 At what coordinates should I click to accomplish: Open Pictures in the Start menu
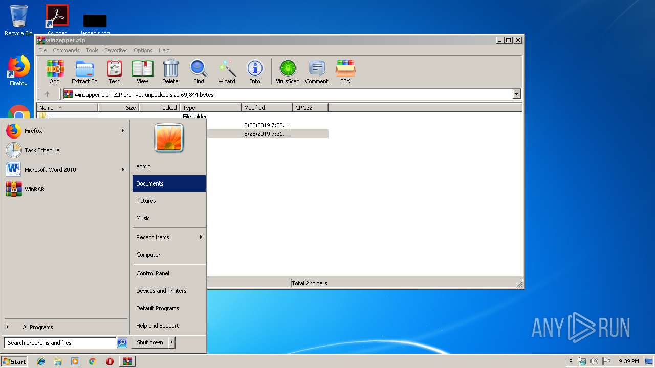pos(169,201)
